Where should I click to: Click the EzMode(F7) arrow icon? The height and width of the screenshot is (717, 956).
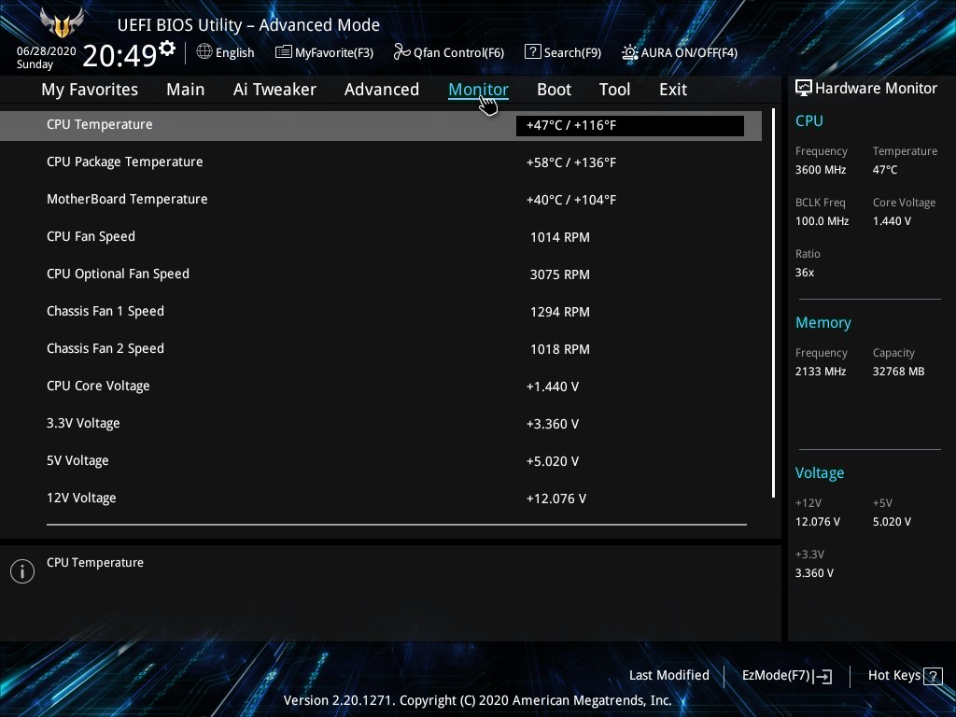coord(822,676)
